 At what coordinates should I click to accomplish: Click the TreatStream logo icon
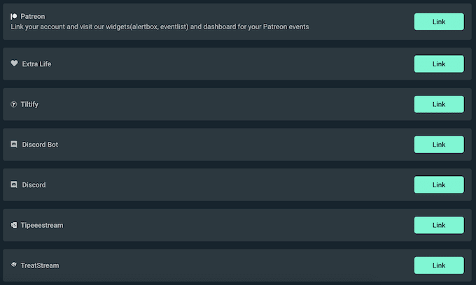click(14, 265)
